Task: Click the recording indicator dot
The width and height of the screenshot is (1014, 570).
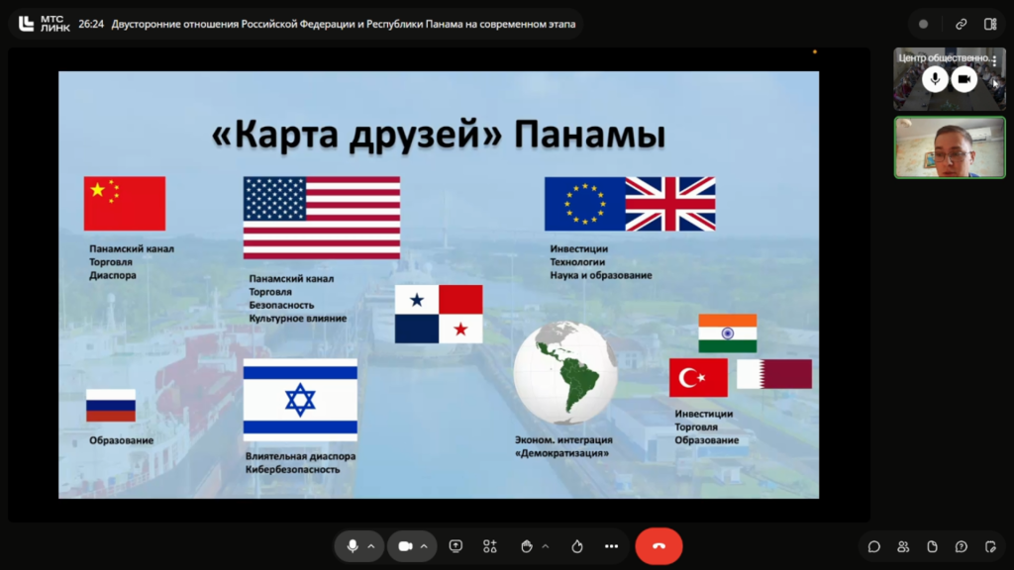Action: point(924,24)
